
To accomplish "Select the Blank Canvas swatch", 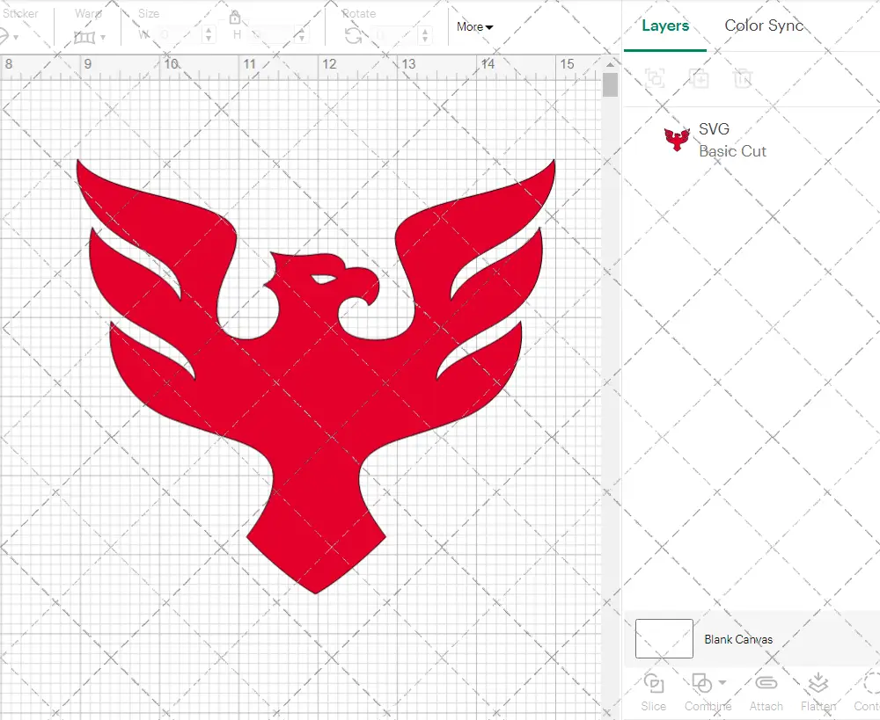I will (664, 638).
